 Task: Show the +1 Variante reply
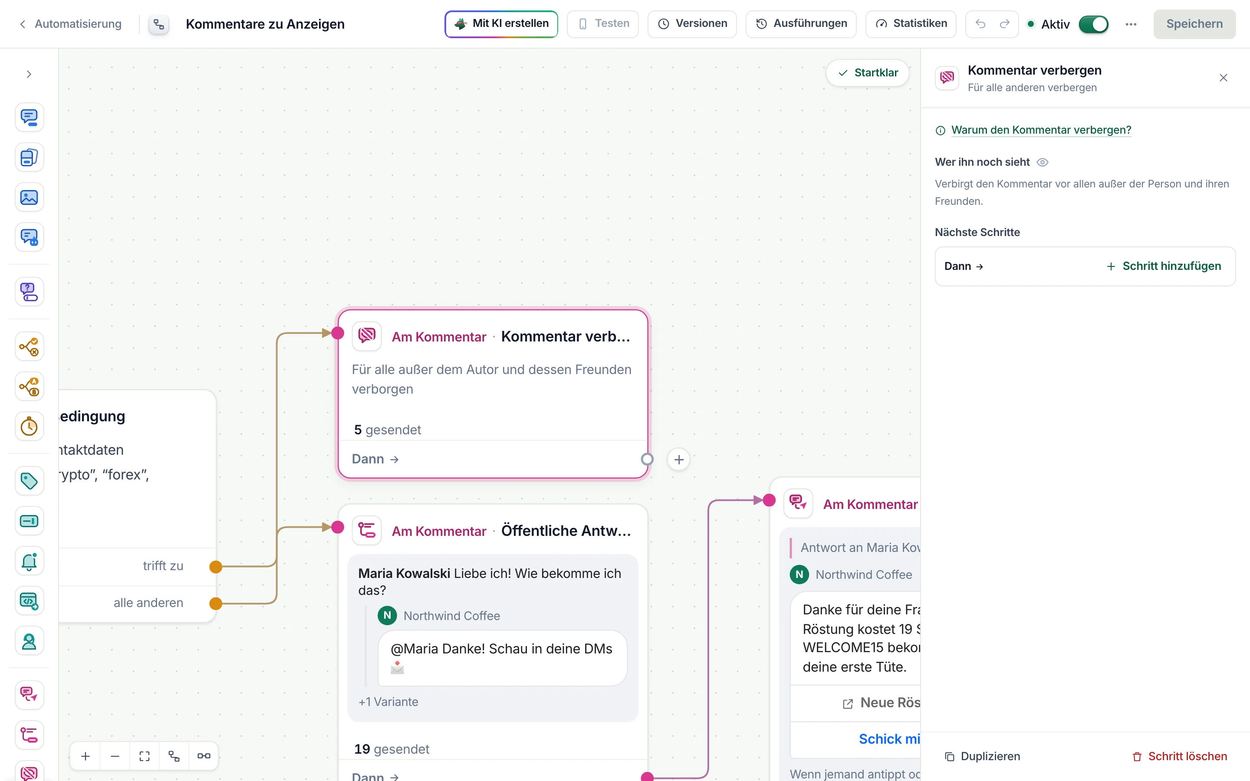(388, 702)
